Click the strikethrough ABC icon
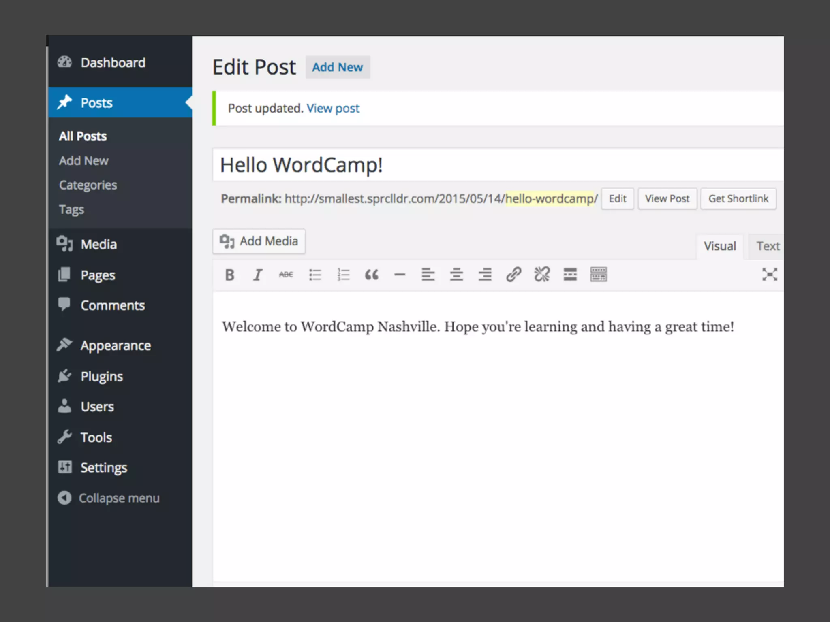 286,275
